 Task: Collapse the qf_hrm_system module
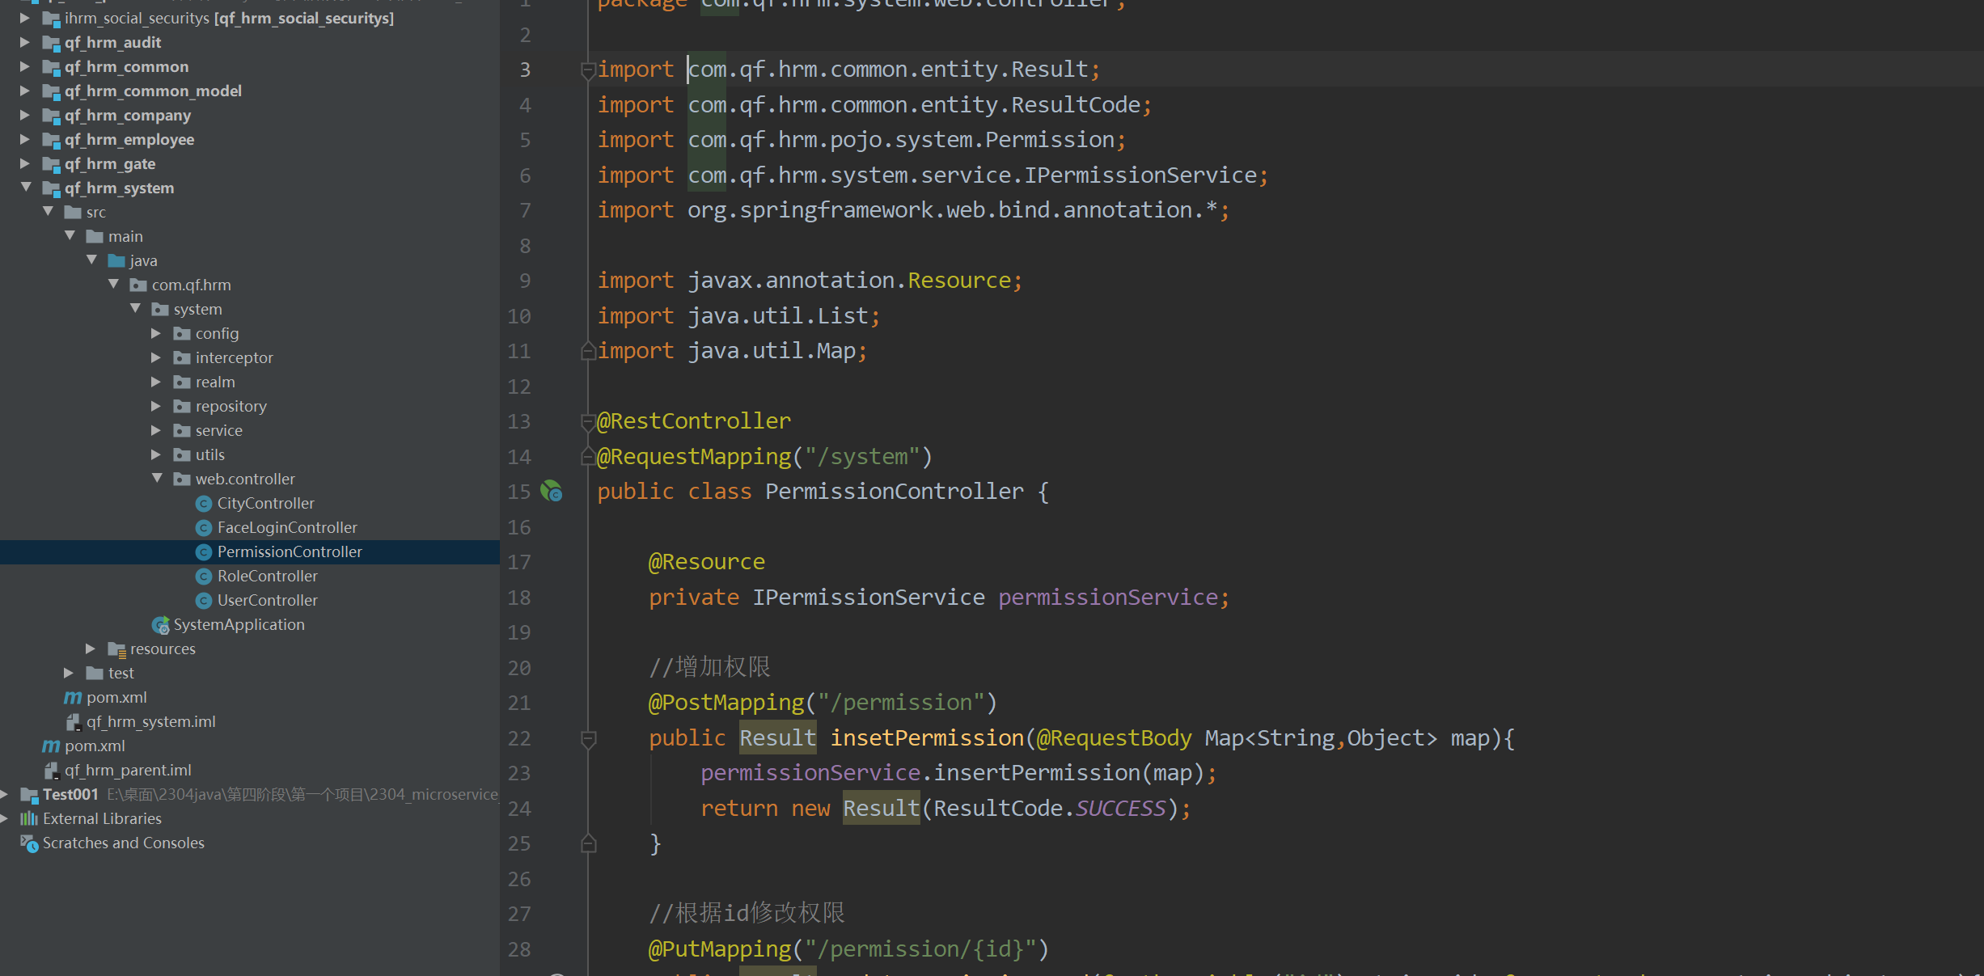(x=26, y=188)
